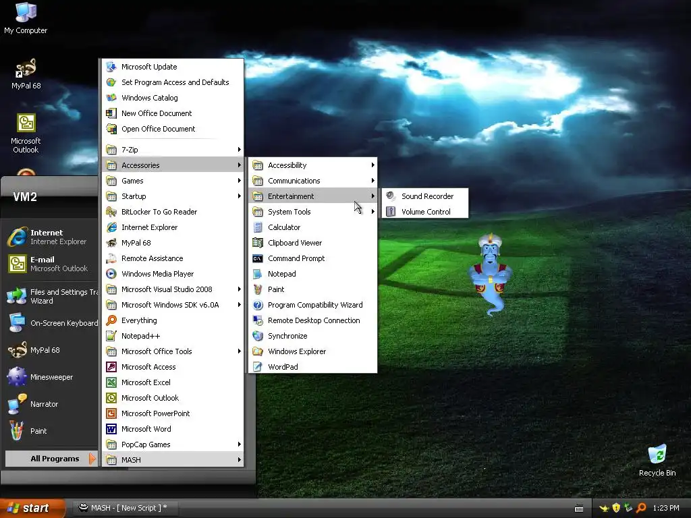Viewport: 691px width, 518px height.
Task: Launch Windows Media Player
Action: [x=173, y=274]
